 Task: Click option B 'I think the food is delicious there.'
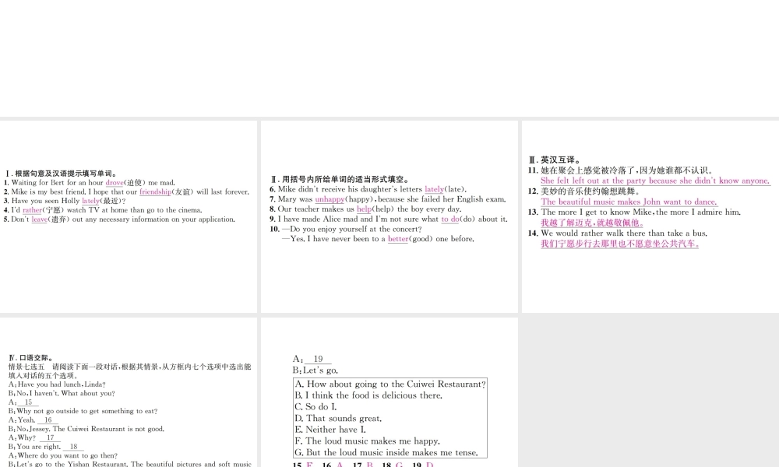pyautogui.click(x=368, y=395)
